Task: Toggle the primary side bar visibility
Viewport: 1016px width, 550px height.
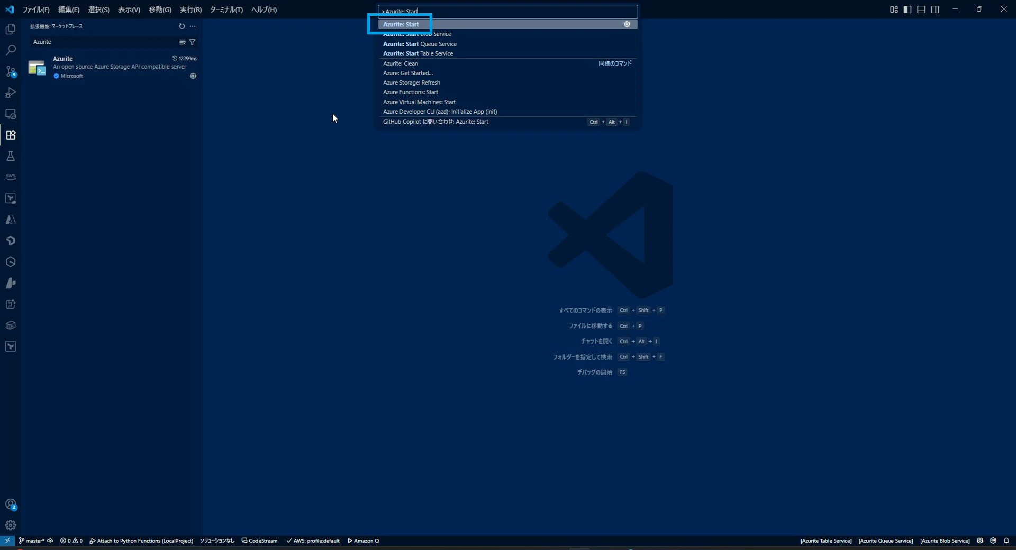Action: click(908, 10)
